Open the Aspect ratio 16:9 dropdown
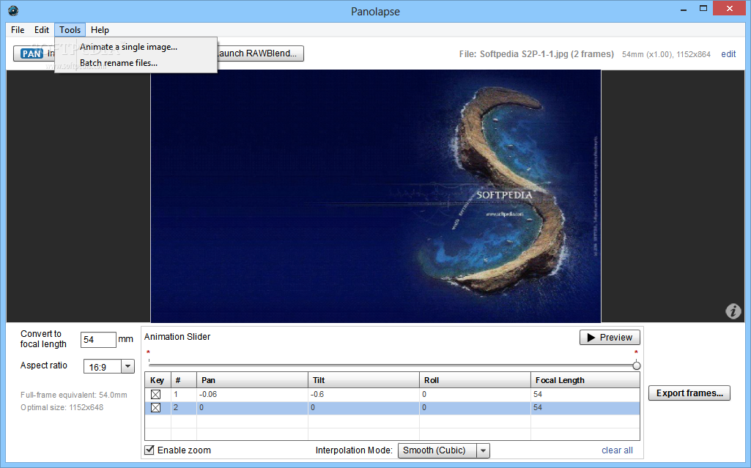 pos(127,366)
